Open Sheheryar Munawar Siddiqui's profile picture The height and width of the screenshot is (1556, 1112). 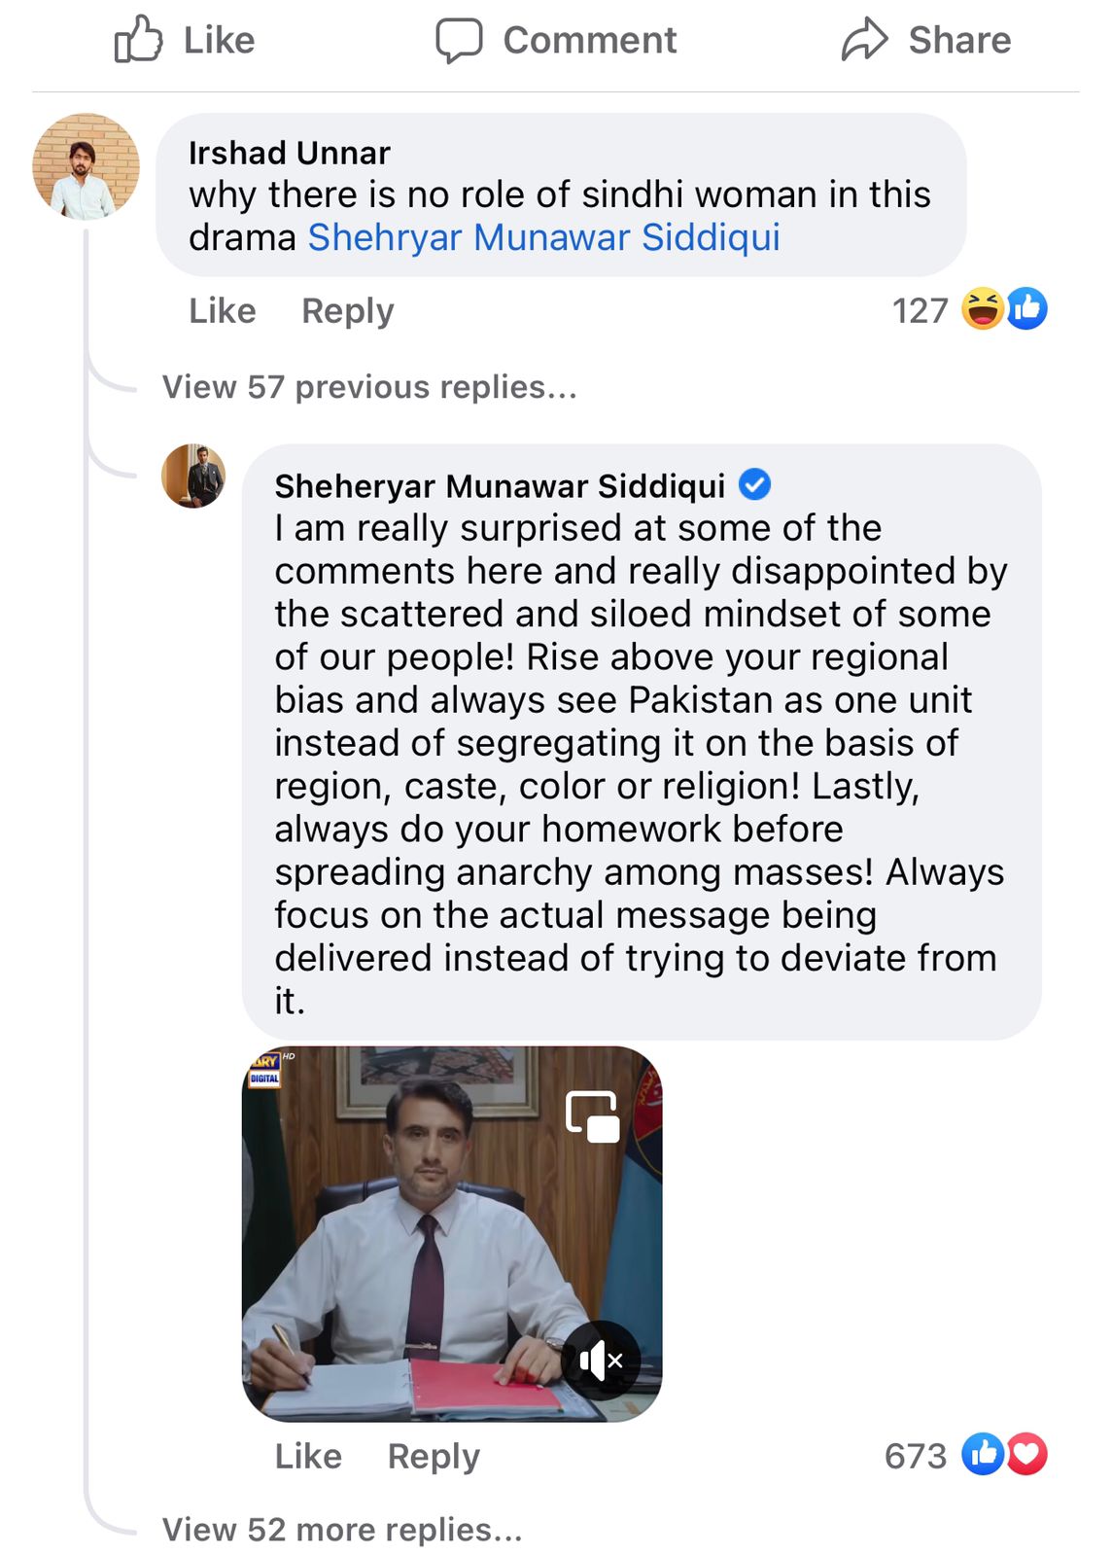click(x=193, y=477)
